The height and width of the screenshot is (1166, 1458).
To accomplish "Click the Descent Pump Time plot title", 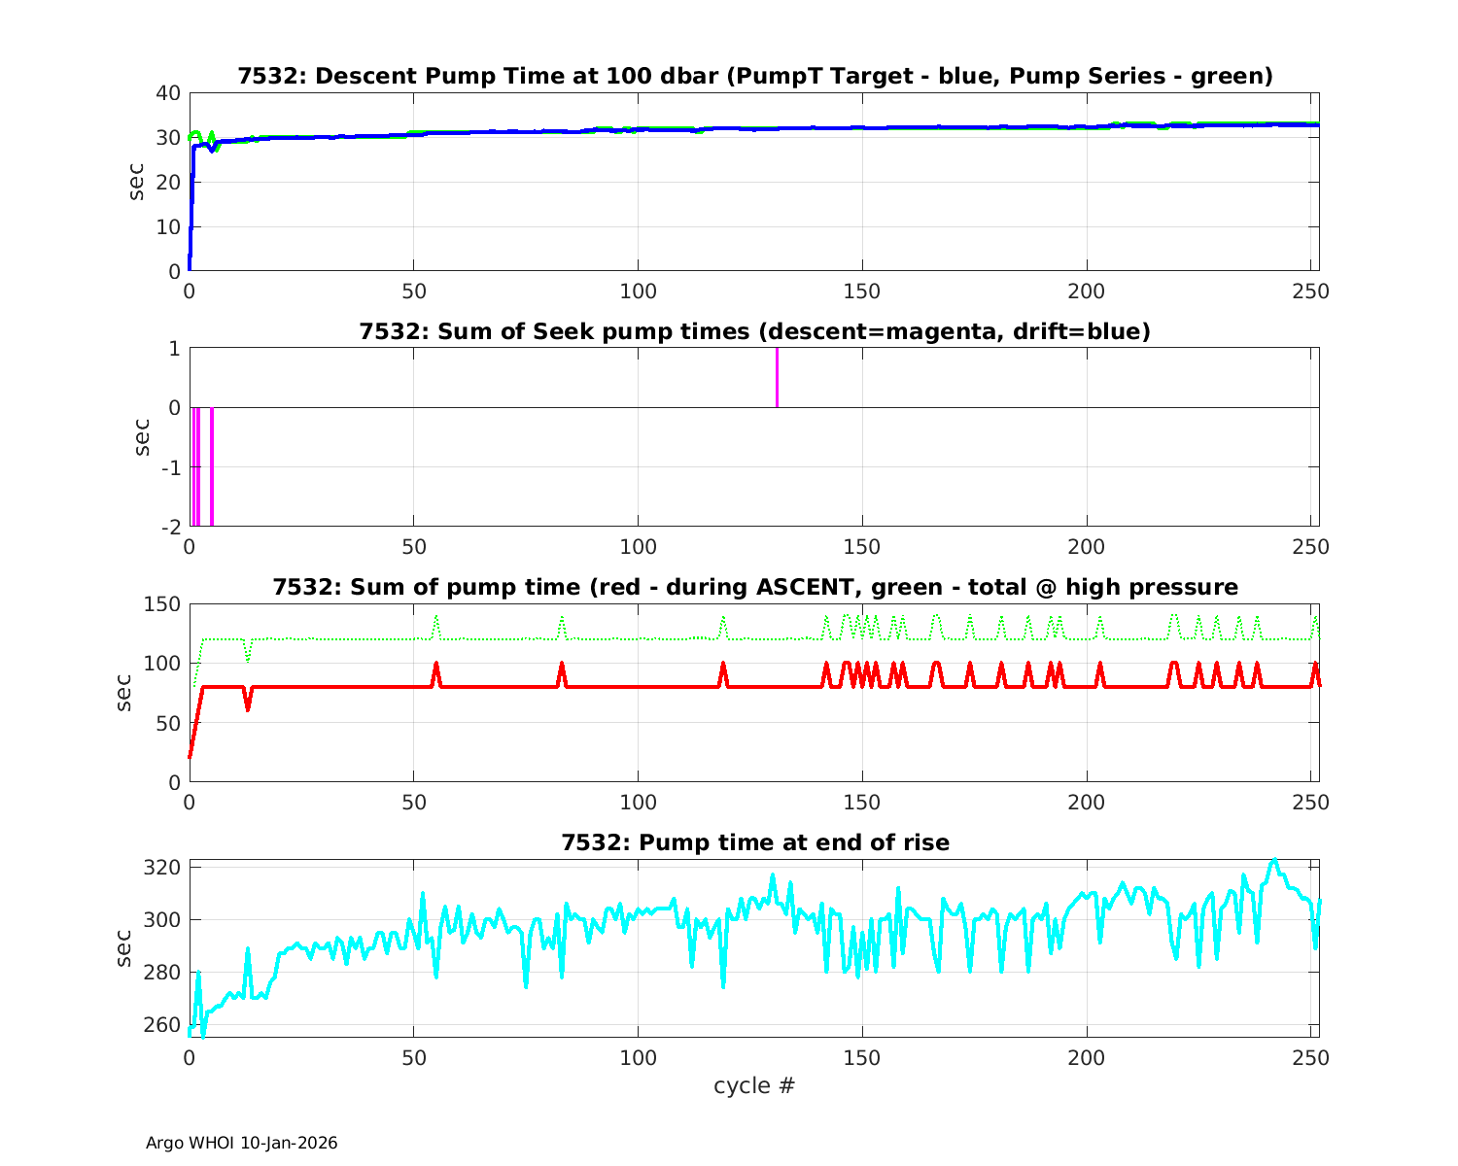I will pyautogui.click(x=754, y=76).
